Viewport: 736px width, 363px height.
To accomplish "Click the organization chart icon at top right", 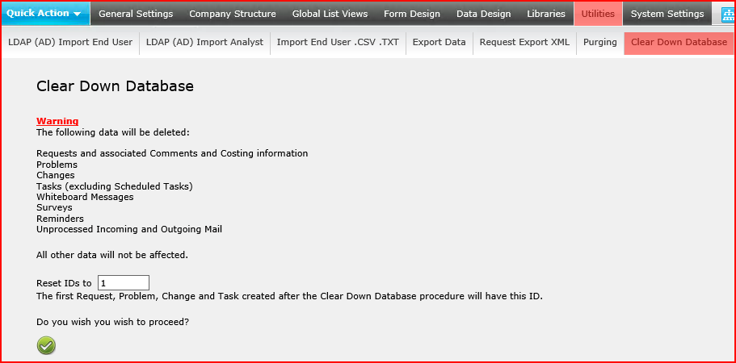I will (x=726, y=14).
